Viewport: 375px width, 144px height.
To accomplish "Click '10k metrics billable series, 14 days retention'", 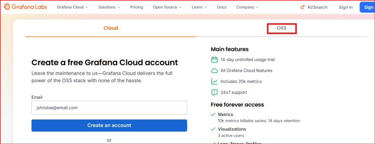I will pyautogui.click(x=259, y=121).
